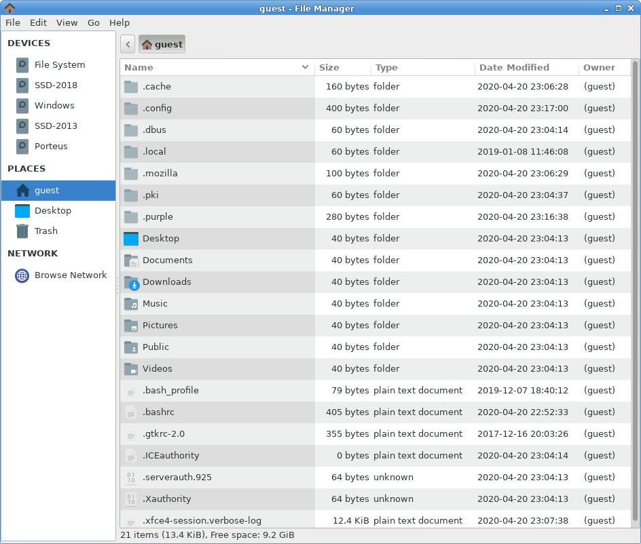
Task: Open the View menu
Action: 67,22
